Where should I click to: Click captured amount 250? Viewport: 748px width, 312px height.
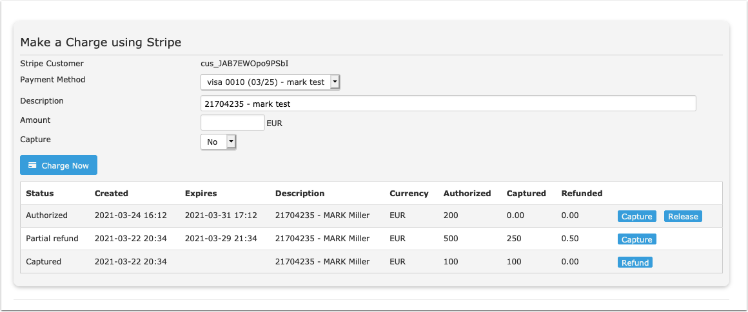pyautogui.click(x=514, y=238)
